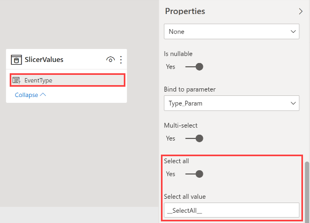Click the Is nullable label
Viewport: 310px width, 223px height.
(x=178, y=54)
